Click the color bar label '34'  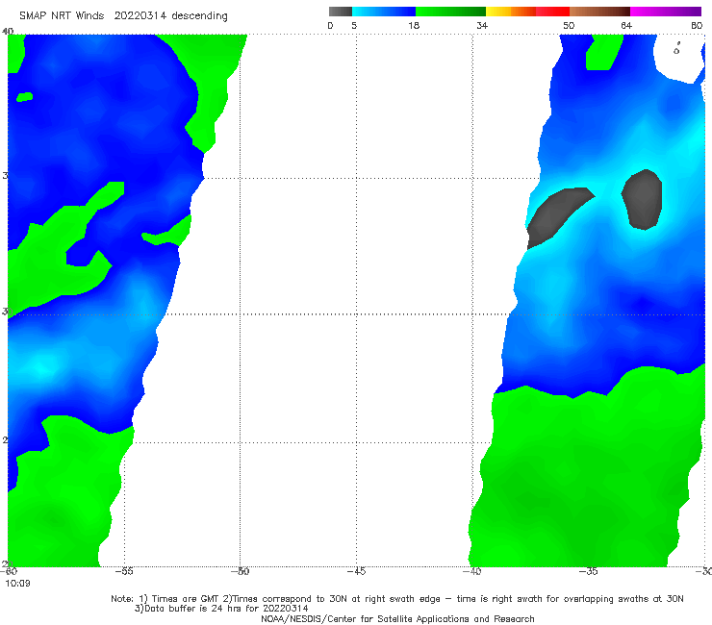click(482, 25)
